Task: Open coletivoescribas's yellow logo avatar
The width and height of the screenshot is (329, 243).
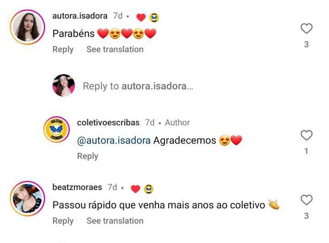Action: tap(57, 129)
